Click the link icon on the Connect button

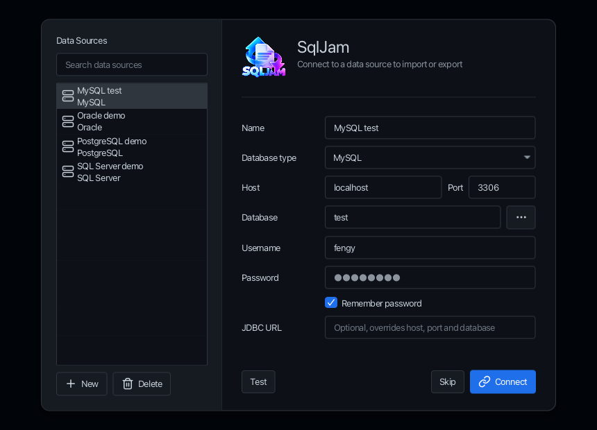[485, 381]
